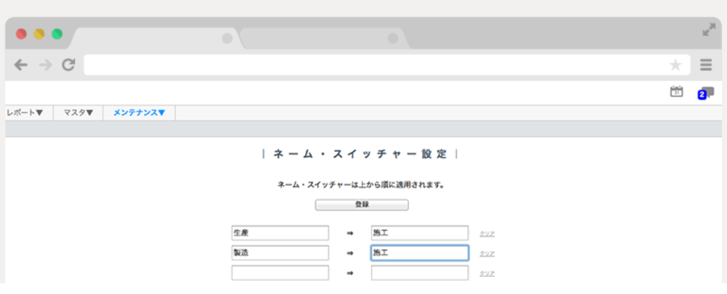Open the chat notifications icon with badge 2
The width and height of the screenshot is (727, 294).
coord(706,92)
